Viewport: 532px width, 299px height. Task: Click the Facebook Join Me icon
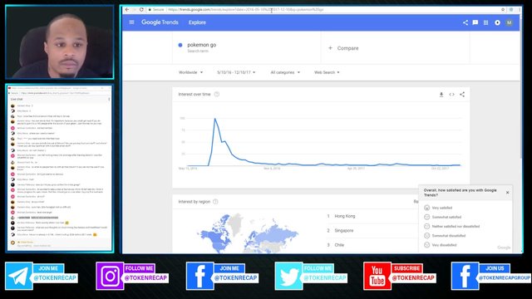click(199, 276)
